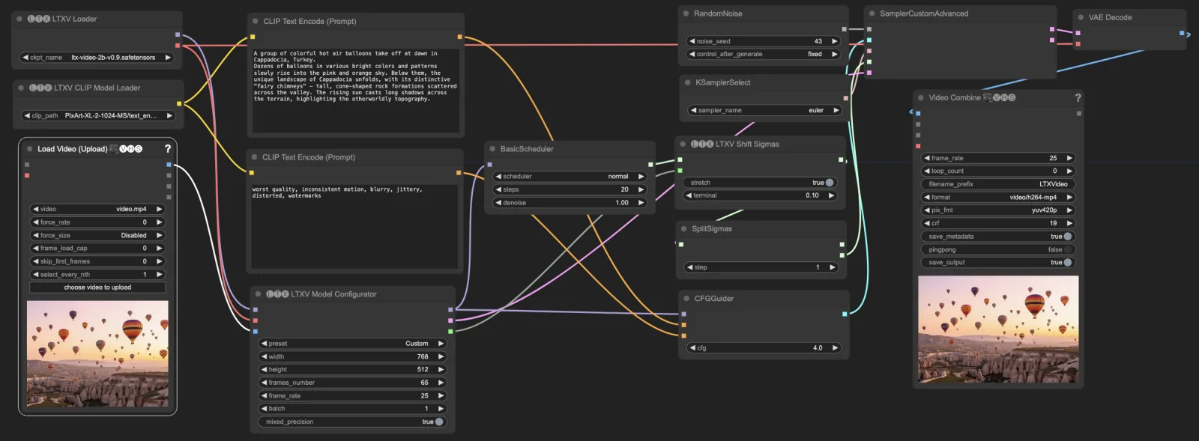Open preset dropdown set to Custom
Screen dimensions: 1199x441
click(x=353, y=344)
